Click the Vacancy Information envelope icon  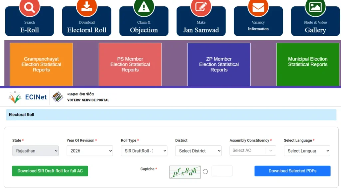pyautogui.click(x=258, y=7)
